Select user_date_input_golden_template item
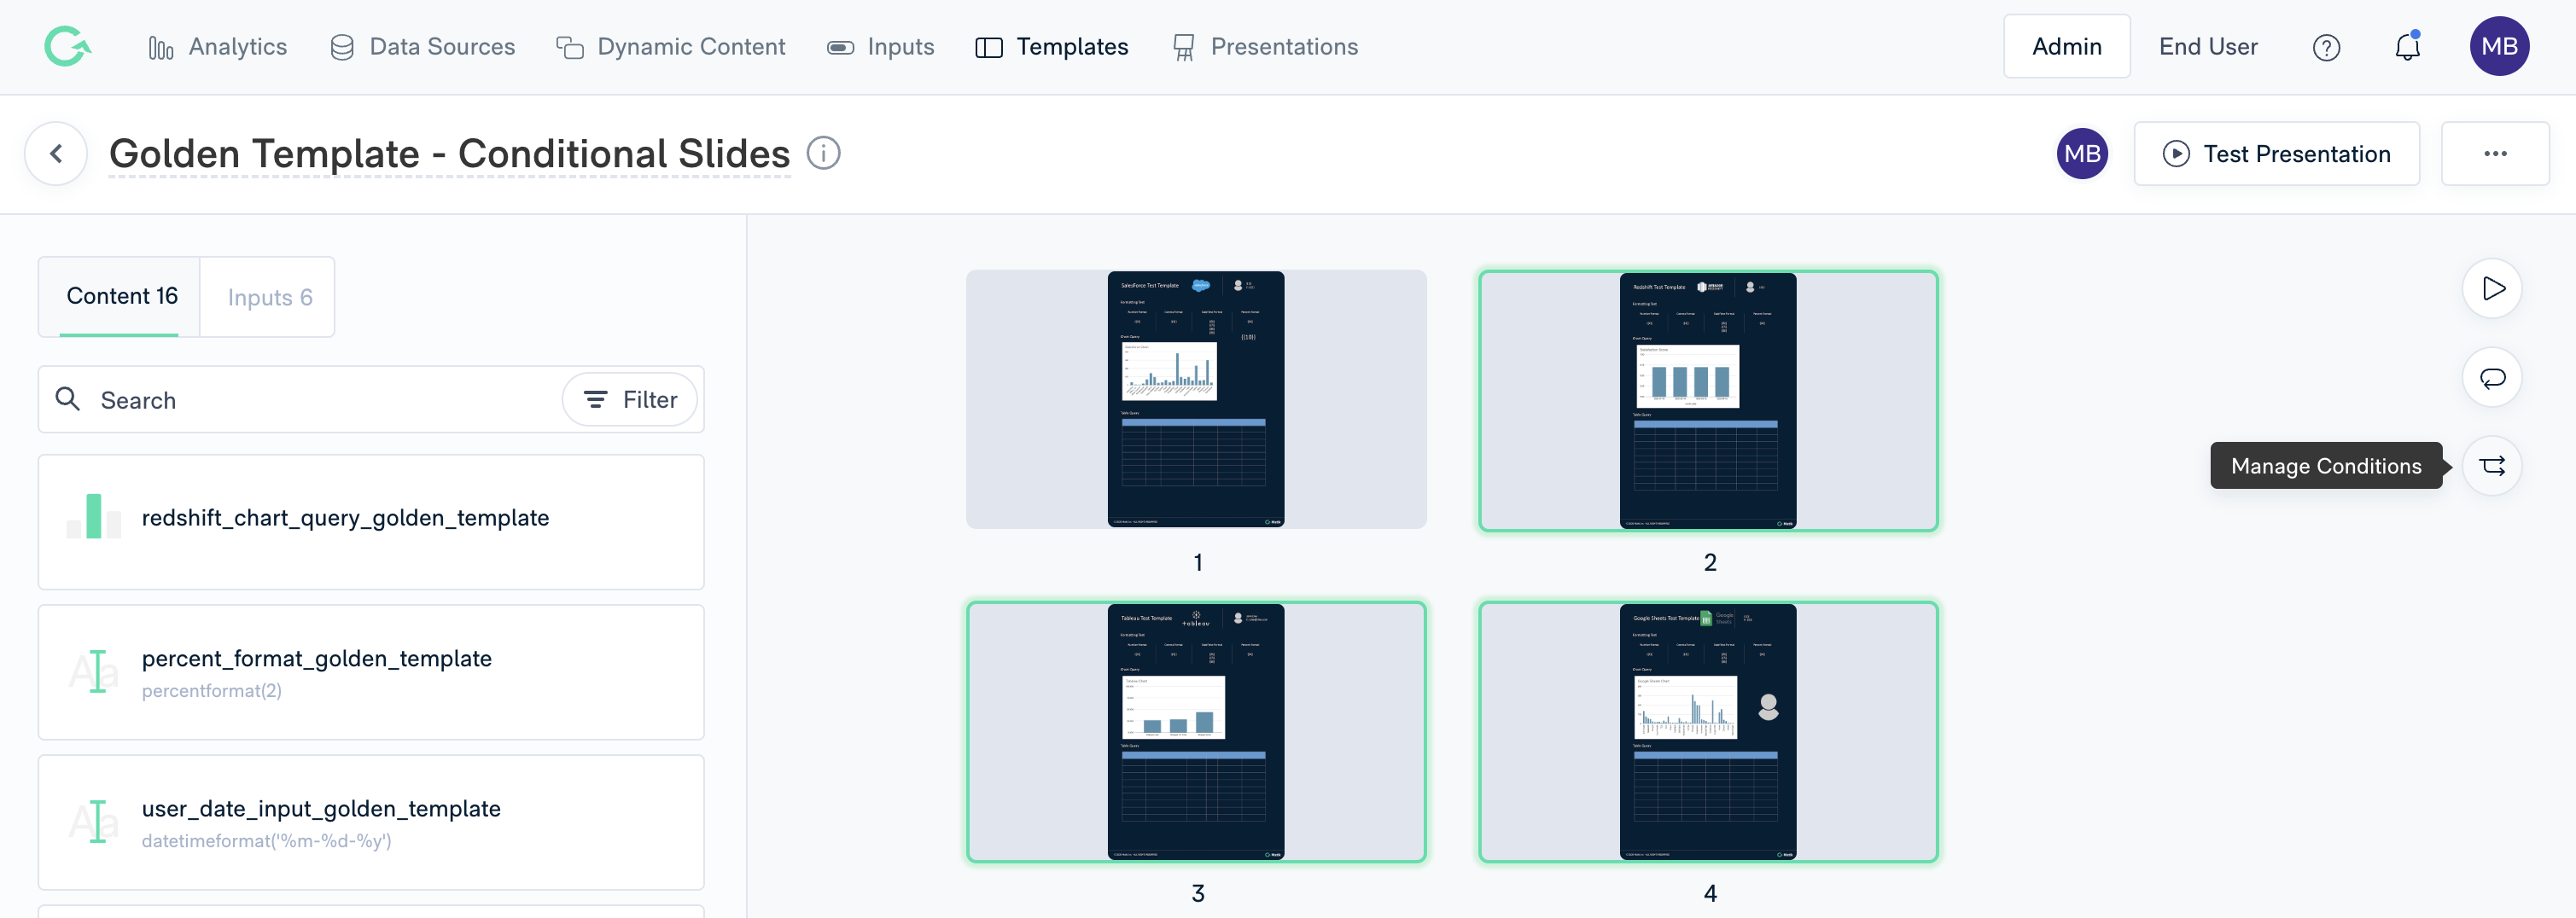The width and height of the screenshot is (2576, 918). [x=371, y=822]
